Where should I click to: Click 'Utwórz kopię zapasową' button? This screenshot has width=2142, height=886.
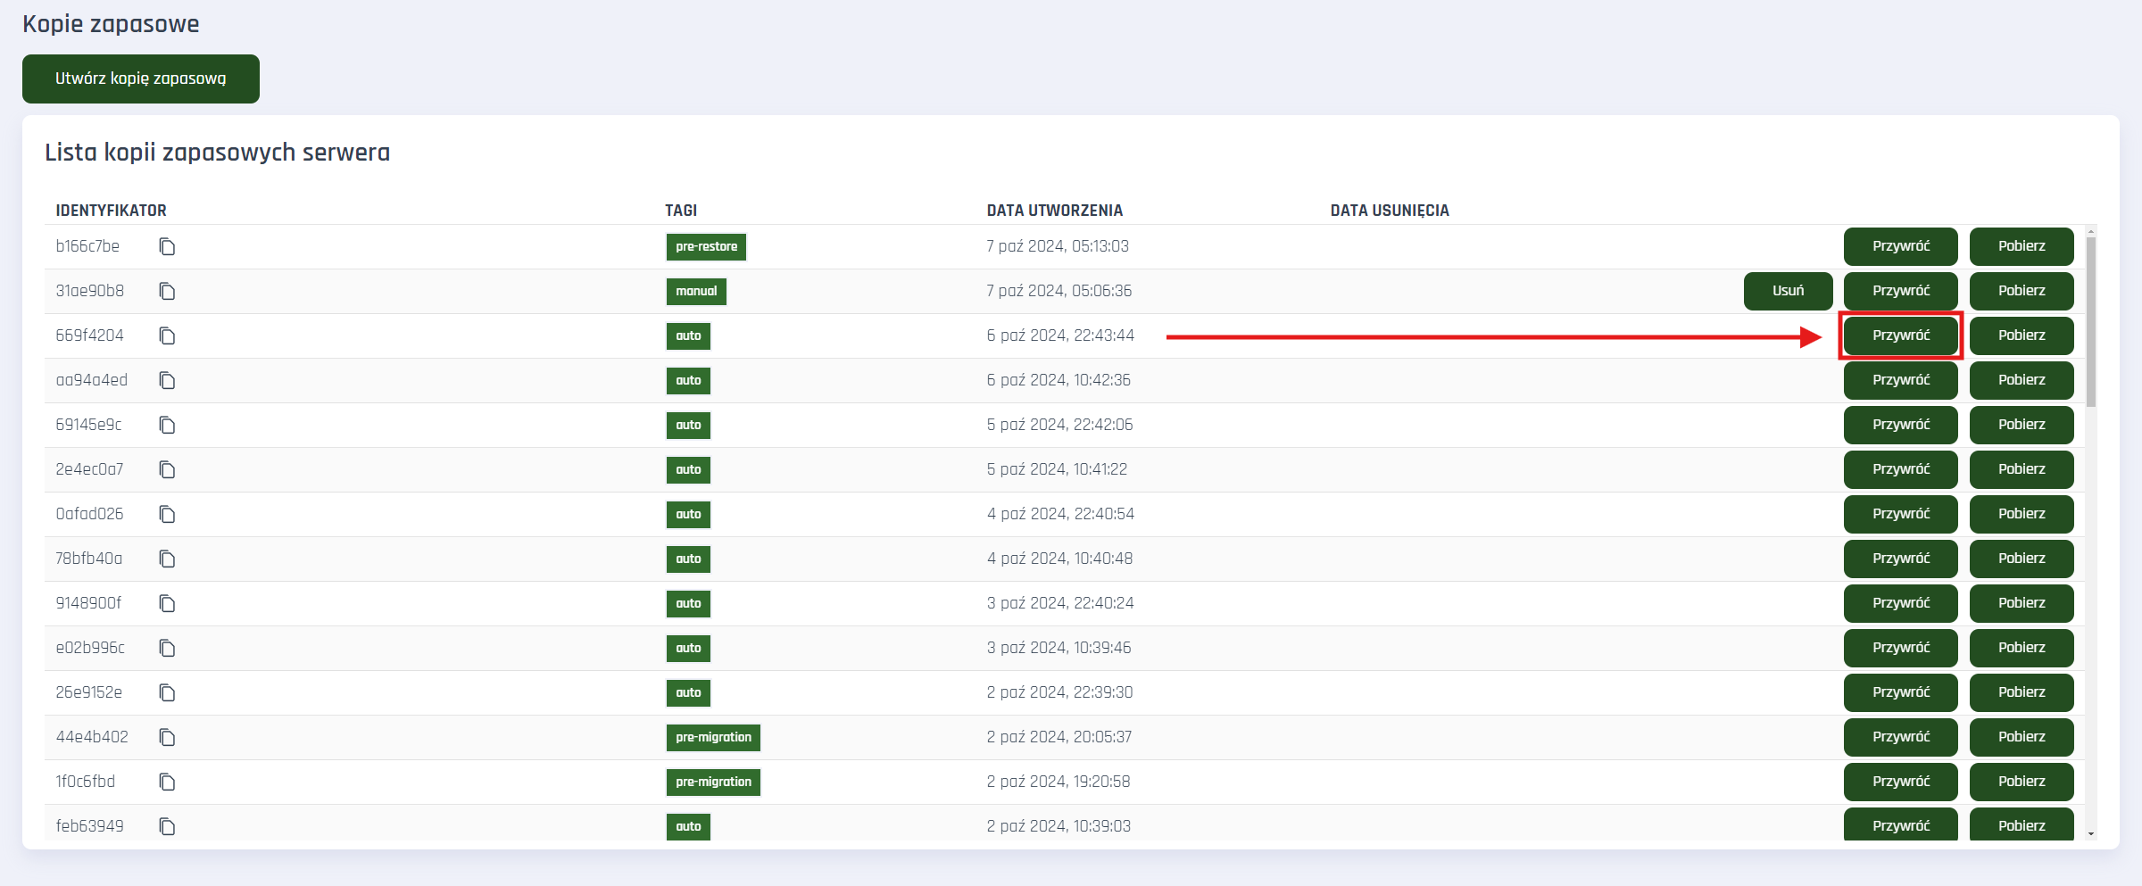pyautogui.click(x=141, y=79)
